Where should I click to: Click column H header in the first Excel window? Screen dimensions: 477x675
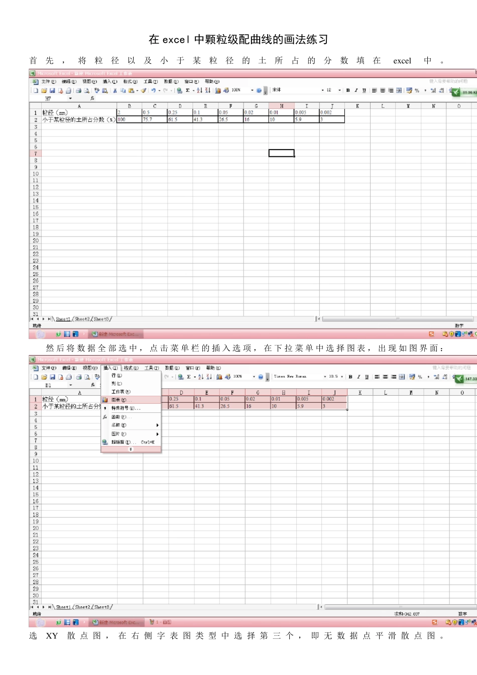281,106
